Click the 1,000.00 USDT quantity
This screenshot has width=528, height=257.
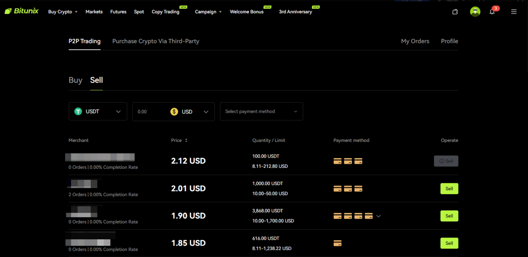pyautogui.click(x=268, y=183)
